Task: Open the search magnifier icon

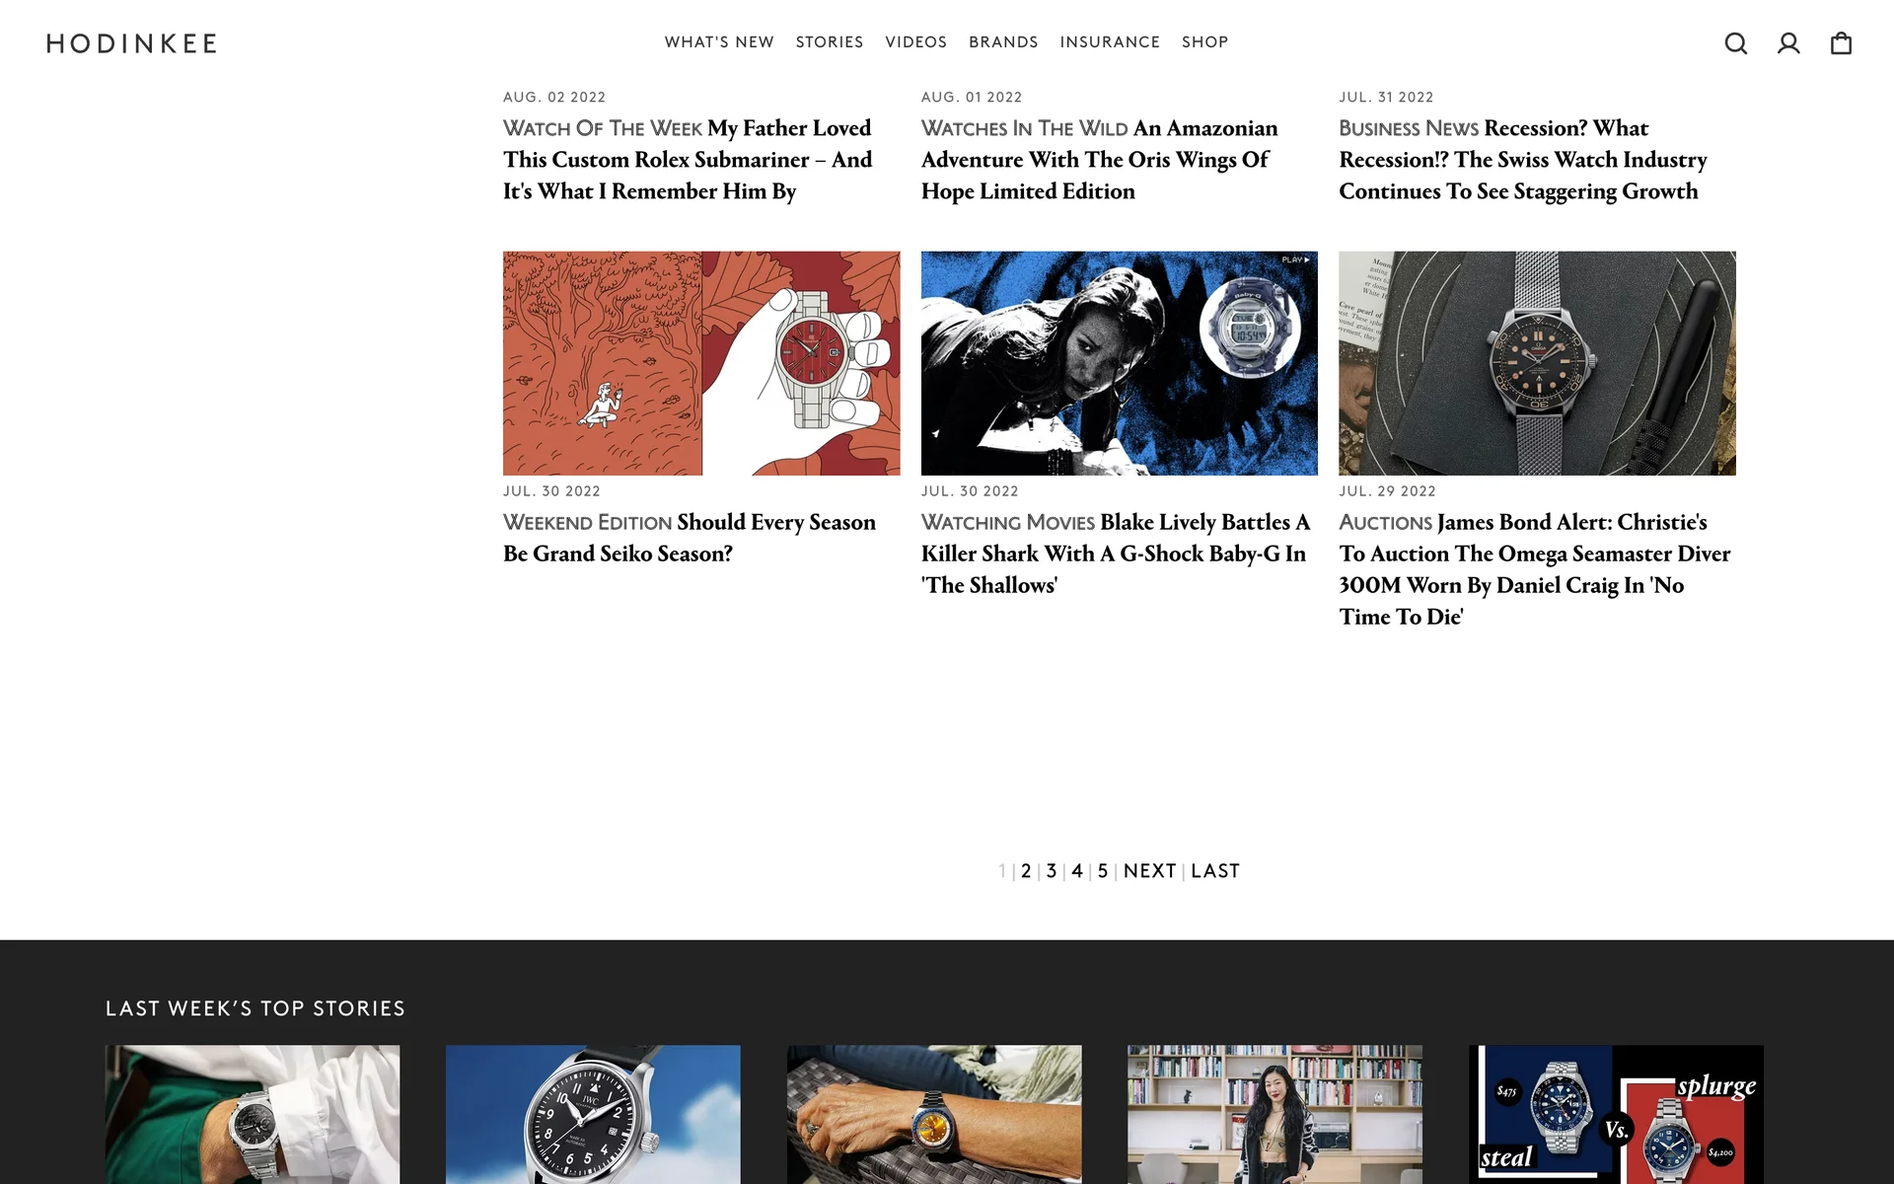Action: (1736, 43)
